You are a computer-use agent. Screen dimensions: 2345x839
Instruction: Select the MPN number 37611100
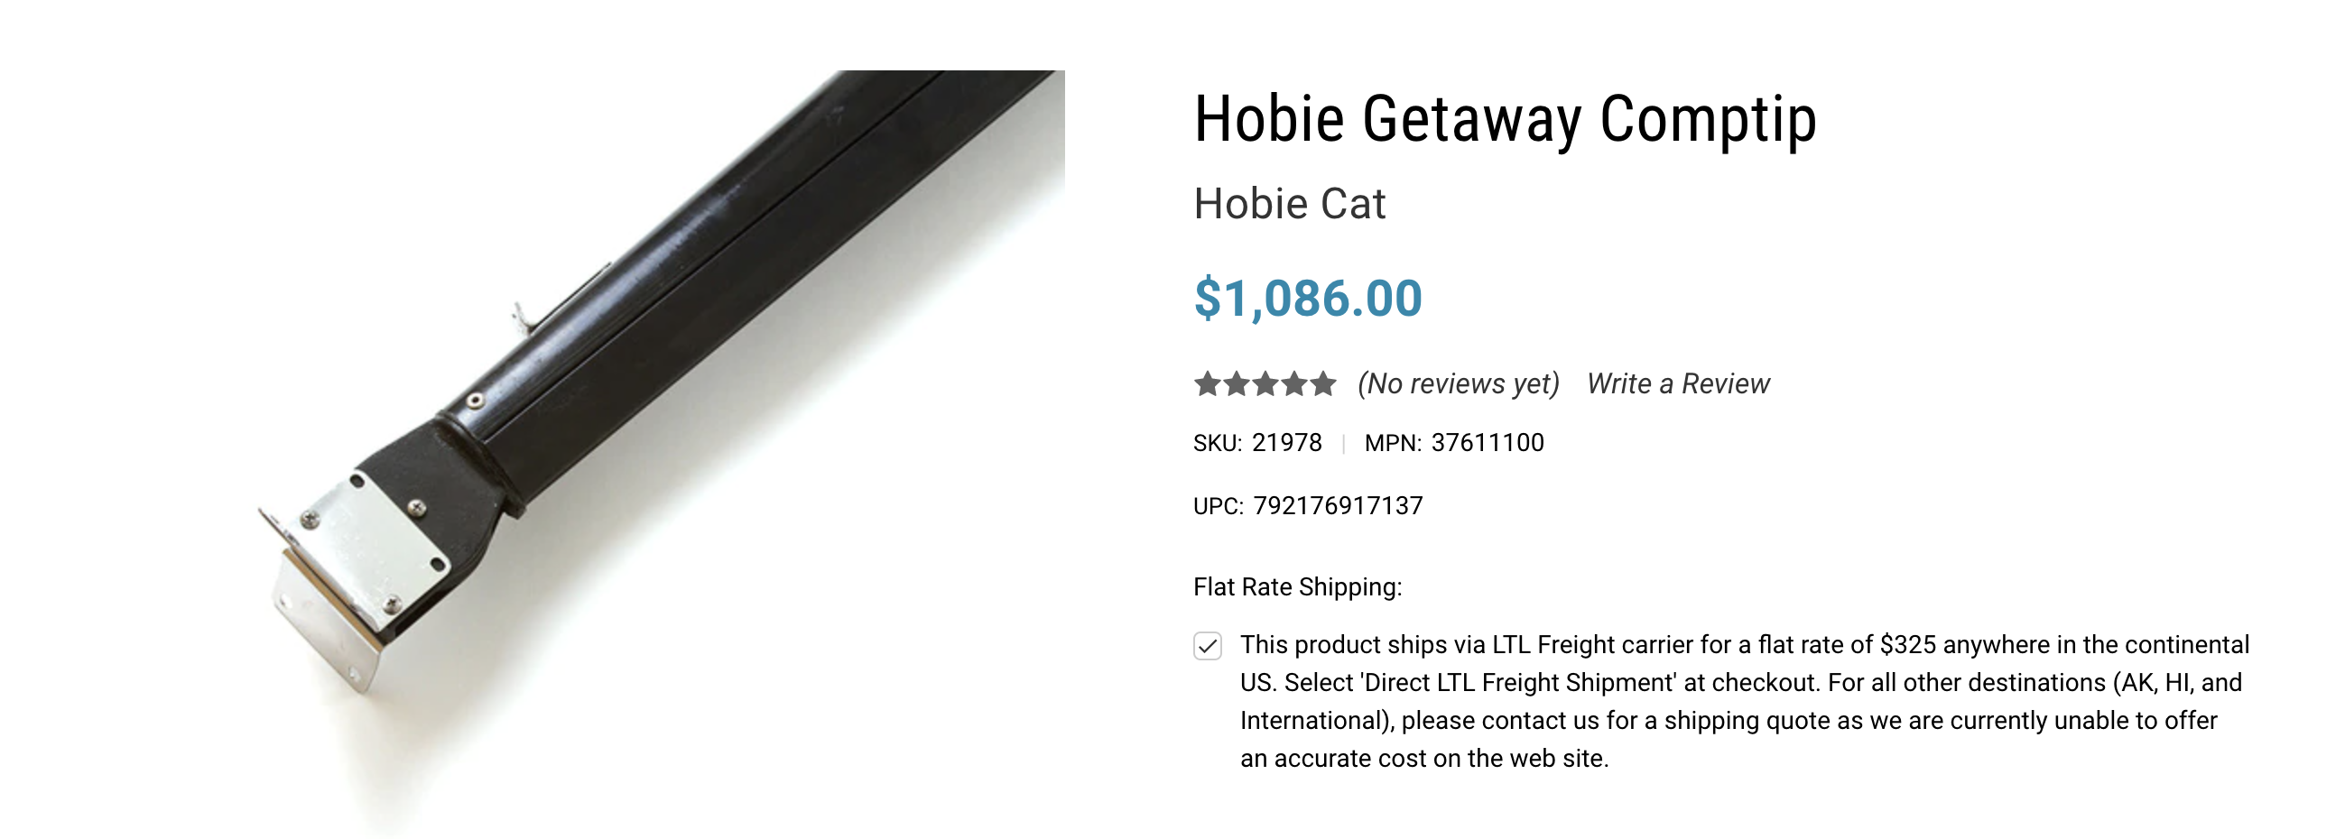coord(1488,443)
